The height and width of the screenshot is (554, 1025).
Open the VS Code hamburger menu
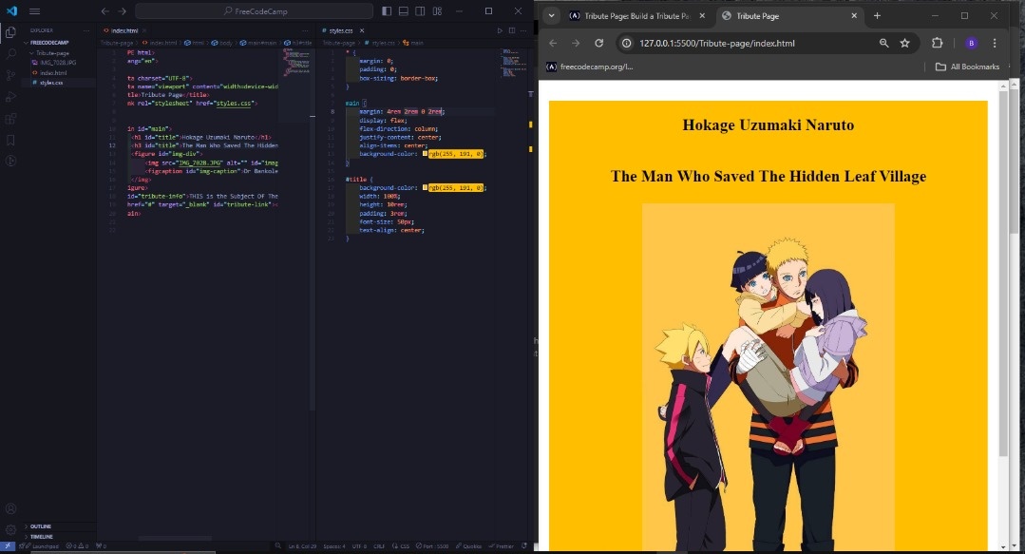coord(34,11)
